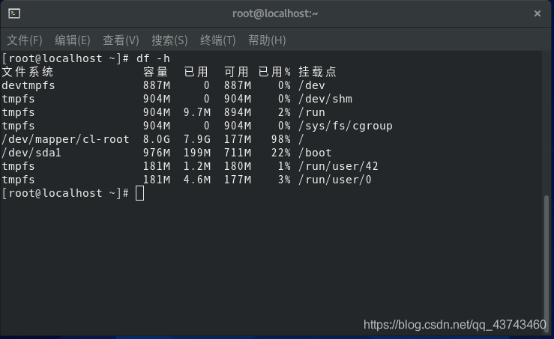Click the root@localhost:~ window title
554x339 pixels.
275,13
